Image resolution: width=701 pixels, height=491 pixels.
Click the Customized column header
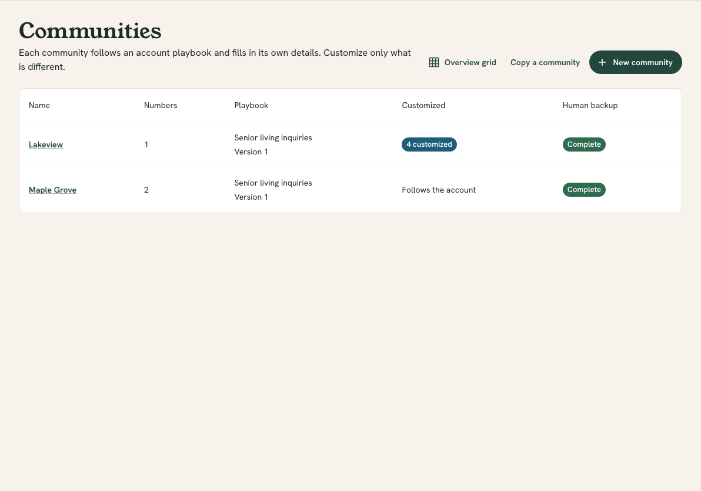tap(423, 105)
